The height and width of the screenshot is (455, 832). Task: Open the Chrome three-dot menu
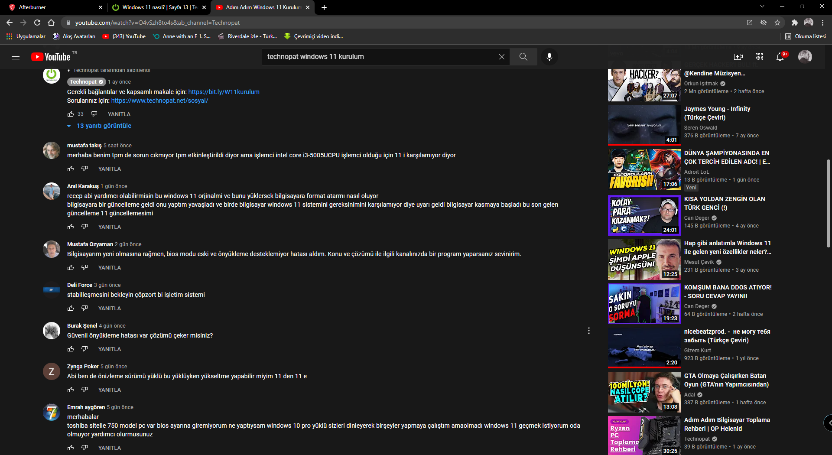tap(823, 23)
